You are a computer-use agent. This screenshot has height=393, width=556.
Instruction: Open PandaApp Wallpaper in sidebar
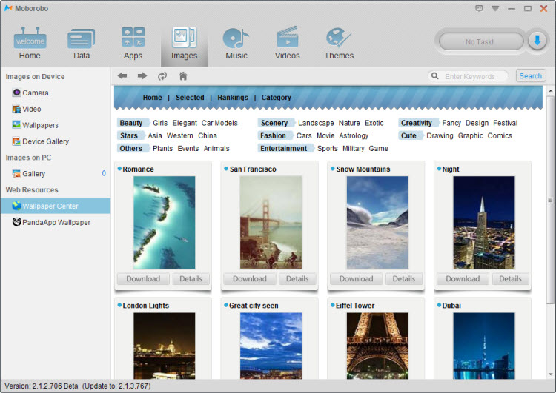pyautogui.click(x=51, y=222)
